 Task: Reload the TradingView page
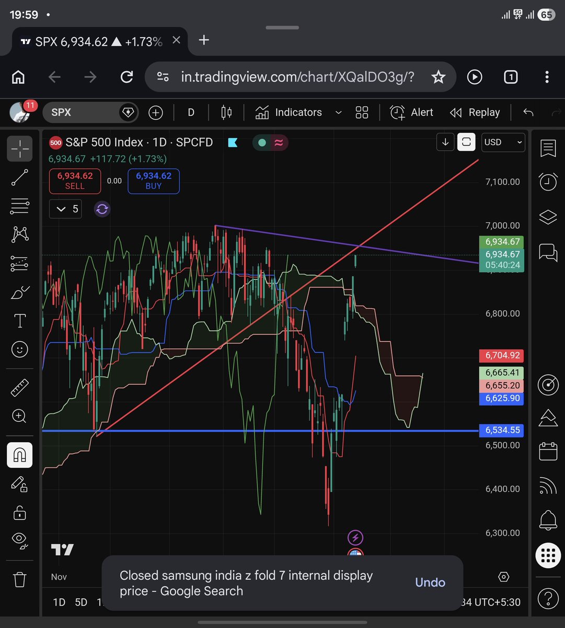point(126,77)
